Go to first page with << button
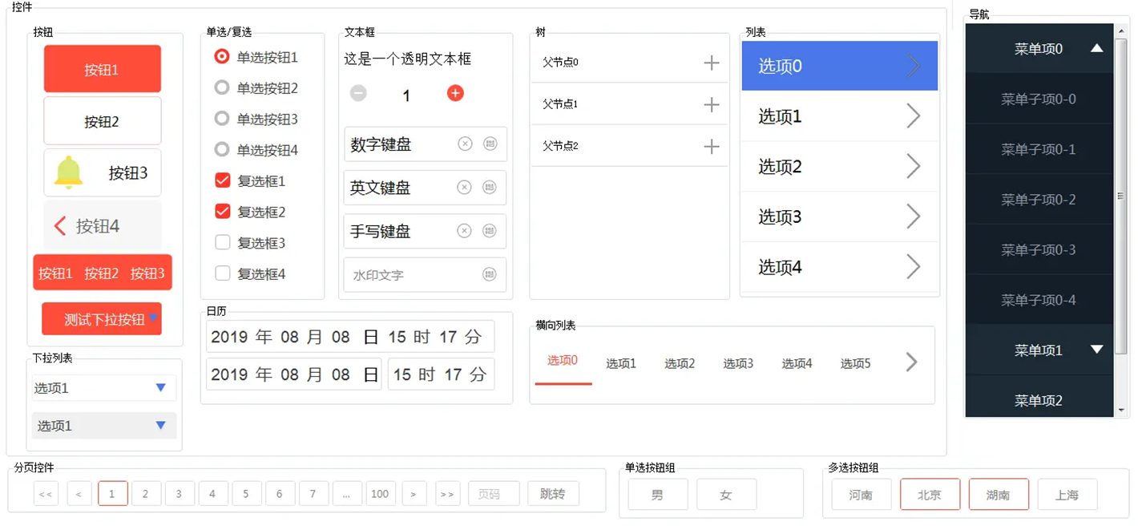 click(46, 494)
